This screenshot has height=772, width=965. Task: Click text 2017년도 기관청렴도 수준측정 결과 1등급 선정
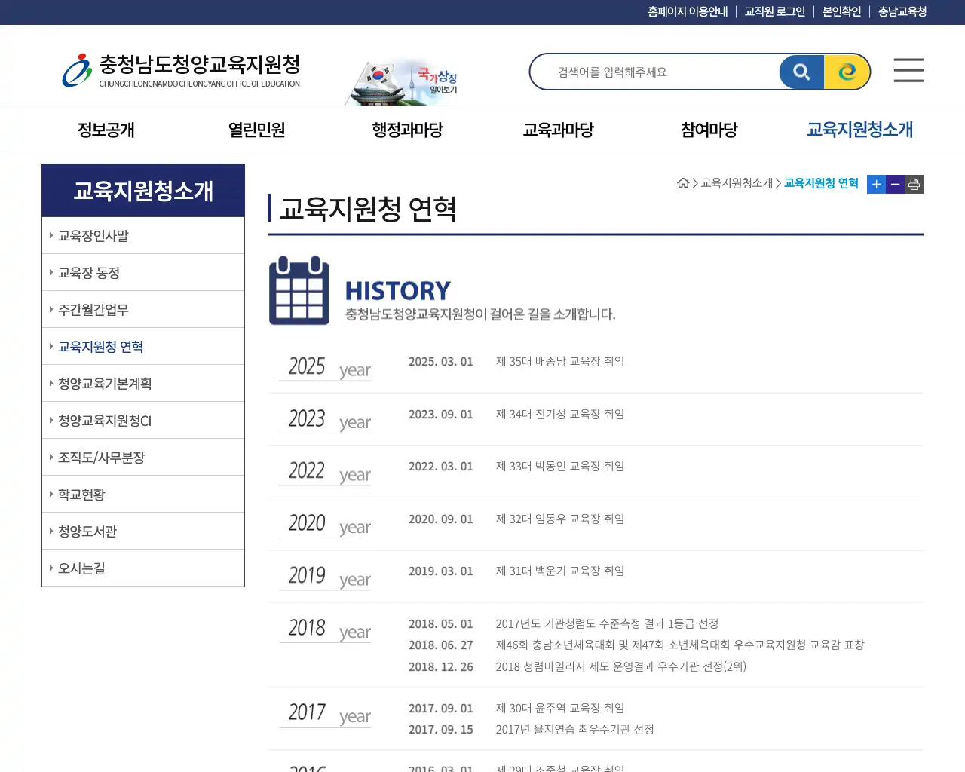[x=607, y=624]
